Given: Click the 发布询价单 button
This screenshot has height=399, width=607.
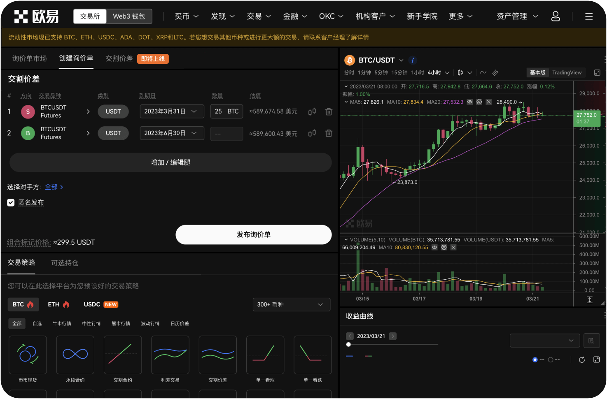Looking at the screenshot, I should coord(253,234).
